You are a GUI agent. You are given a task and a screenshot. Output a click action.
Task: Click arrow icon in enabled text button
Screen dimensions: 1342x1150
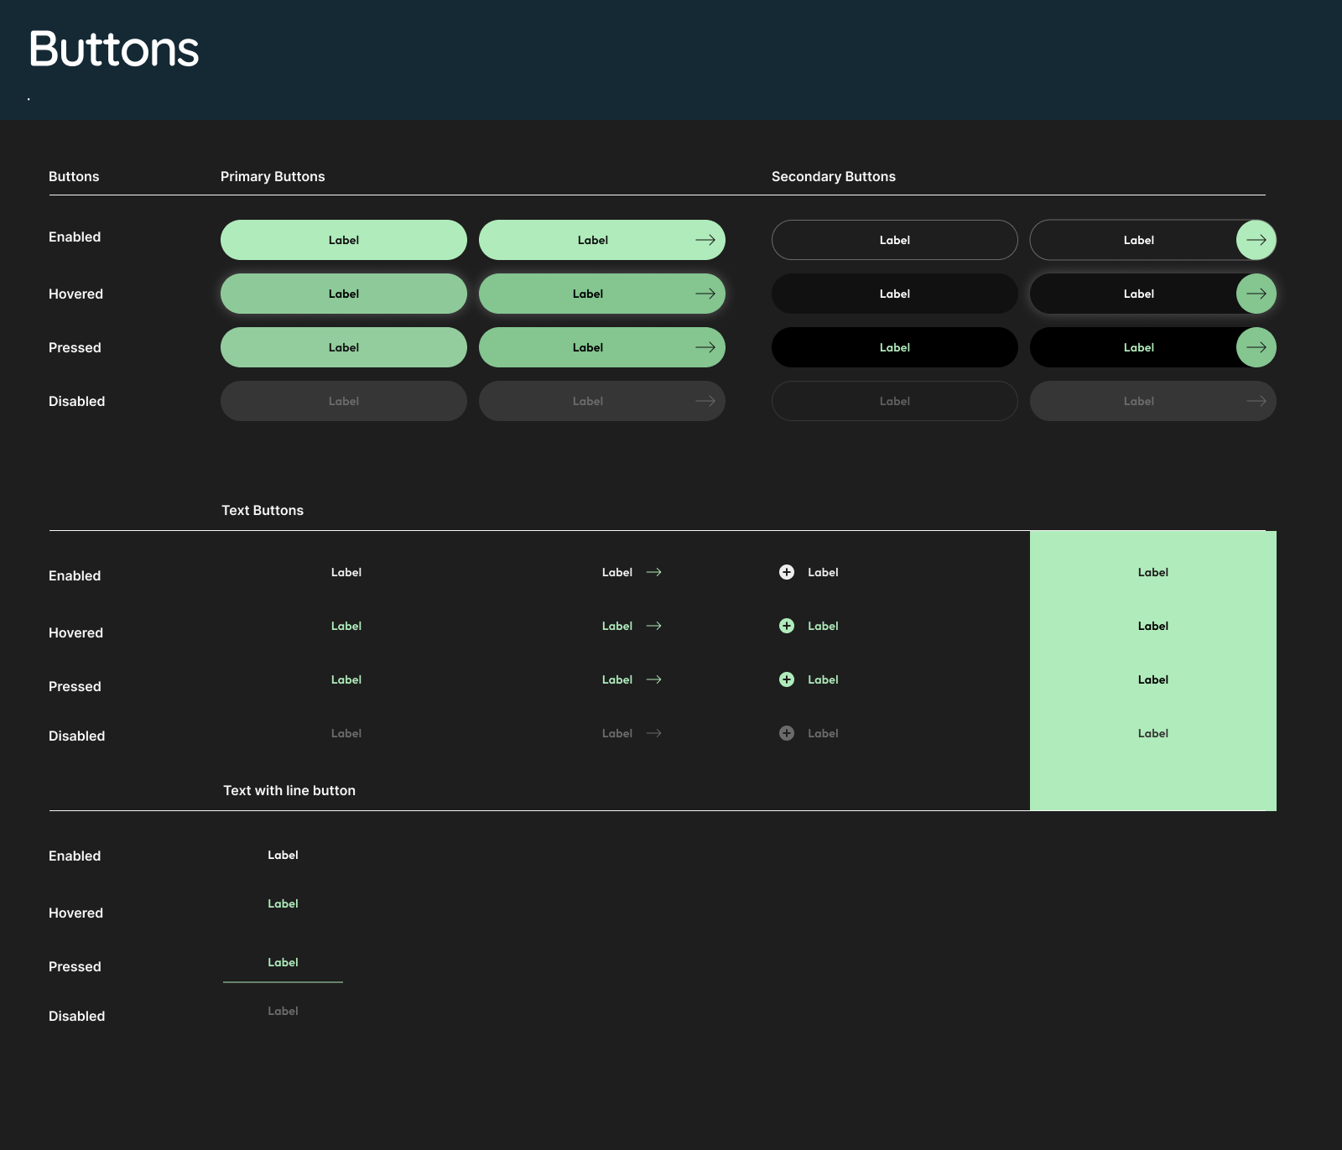coord(654,572)
